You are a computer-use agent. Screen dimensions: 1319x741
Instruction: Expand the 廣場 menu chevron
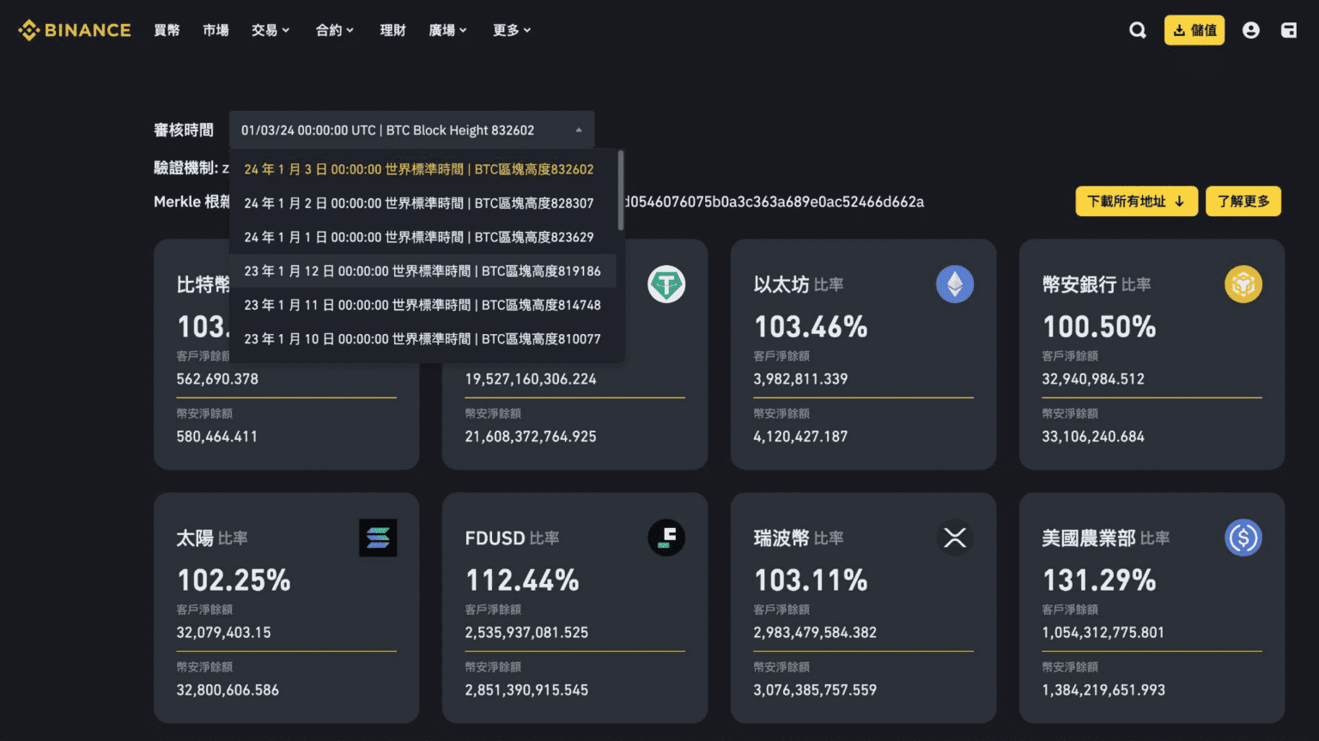click(463, 30)
